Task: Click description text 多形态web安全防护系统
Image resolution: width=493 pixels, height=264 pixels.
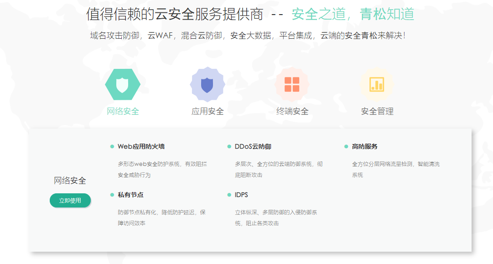Action: pos(149,164)
